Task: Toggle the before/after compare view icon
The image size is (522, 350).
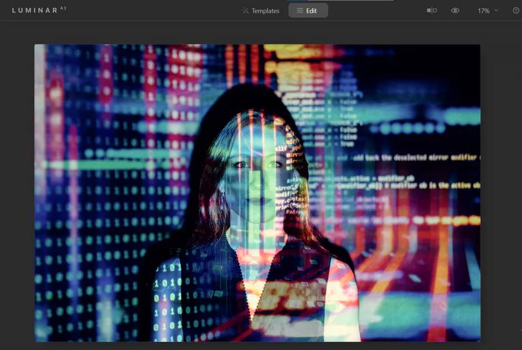Action: [432, 11]
